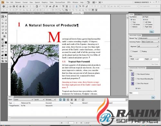Screen dimensions: 161x126
Task: Open a file using the folder toolbar icon
Action: tap(10, 6)
